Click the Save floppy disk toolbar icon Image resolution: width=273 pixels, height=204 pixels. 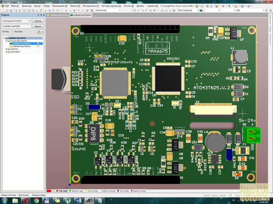pyautogui.click(x=11, y=11)
